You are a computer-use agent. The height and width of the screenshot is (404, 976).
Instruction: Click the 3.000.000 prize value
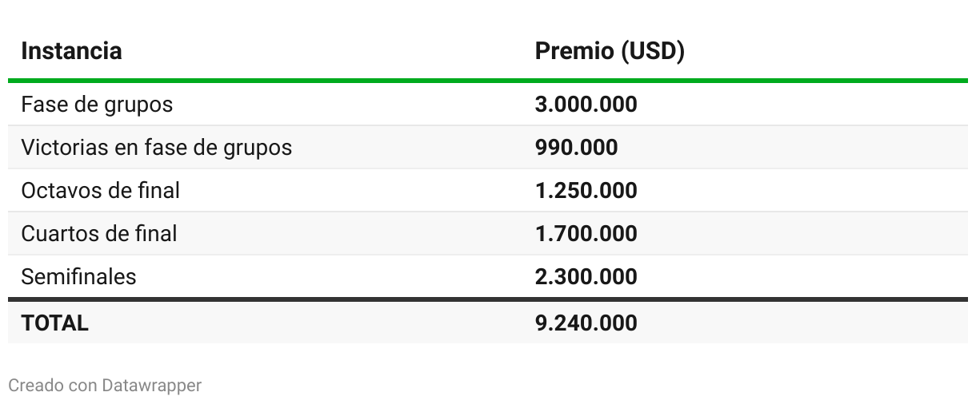[586, 105]
